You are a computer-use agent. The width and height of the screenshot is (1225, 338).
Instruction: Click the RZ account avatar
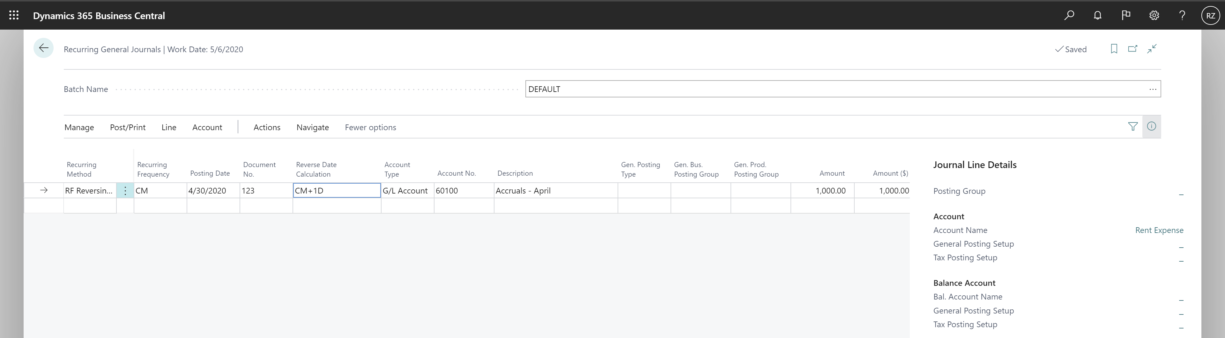pos(1211,15)
